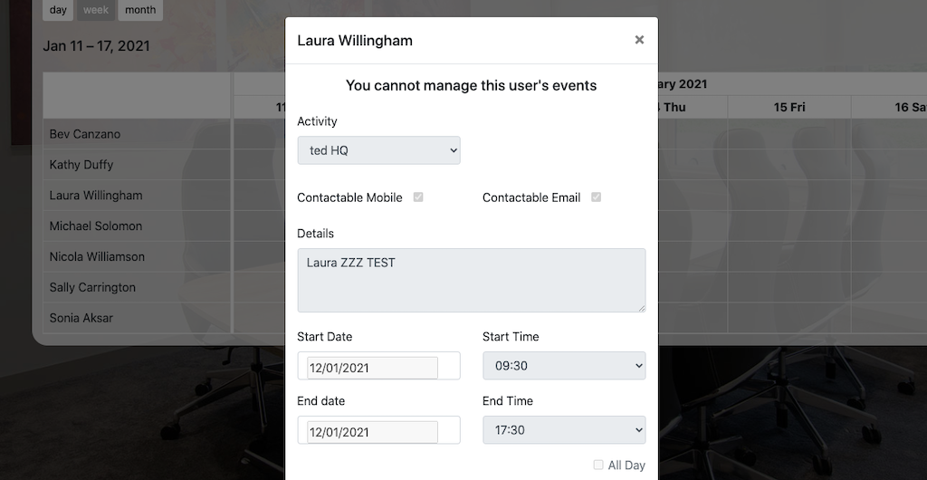The image size is (927, 480).
Task: Select Nicola Williamson row
Action: coord(97,257)
